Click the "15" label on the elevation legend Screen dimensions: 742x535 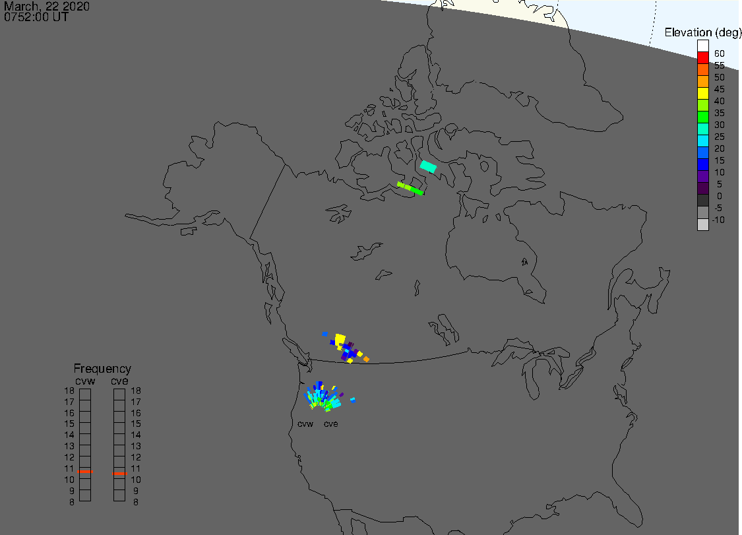tap(720, 160)
